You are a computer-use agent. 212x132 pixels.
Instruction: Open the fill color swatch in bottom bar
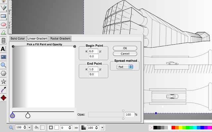[x=42, y=128]
